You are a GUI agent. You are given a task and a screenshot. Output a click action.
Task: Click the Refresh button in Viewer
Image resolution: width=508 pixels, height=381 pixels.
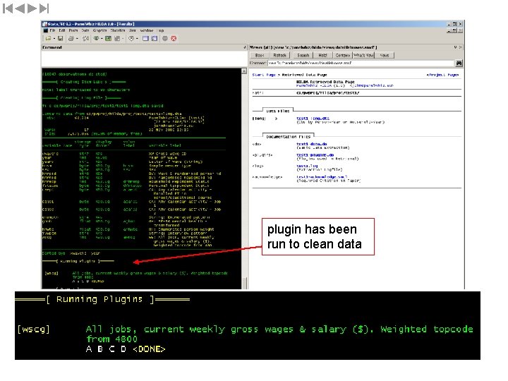(279, 56)
